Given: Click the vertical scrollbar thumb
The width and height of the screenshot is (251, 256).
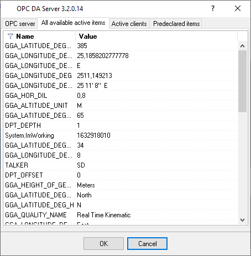Looking at the screenshot, I should coord(242,81).
